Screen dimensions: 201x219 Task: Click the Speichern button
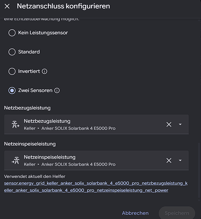point(177,213)
